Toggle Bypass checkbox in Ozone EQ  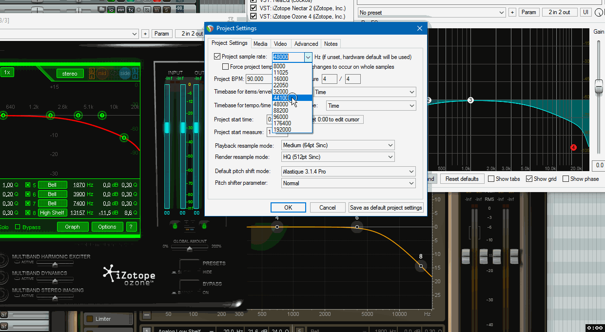18,227
